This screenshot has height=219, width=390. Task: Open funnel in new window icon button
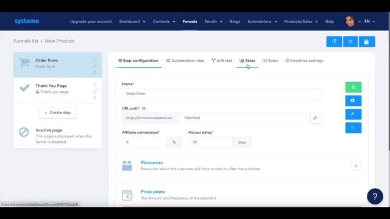click(334, 41)
